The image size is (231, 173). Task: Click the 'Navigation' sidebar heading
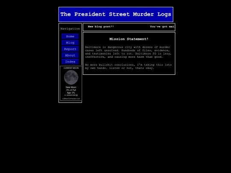(x=70, y=29)
